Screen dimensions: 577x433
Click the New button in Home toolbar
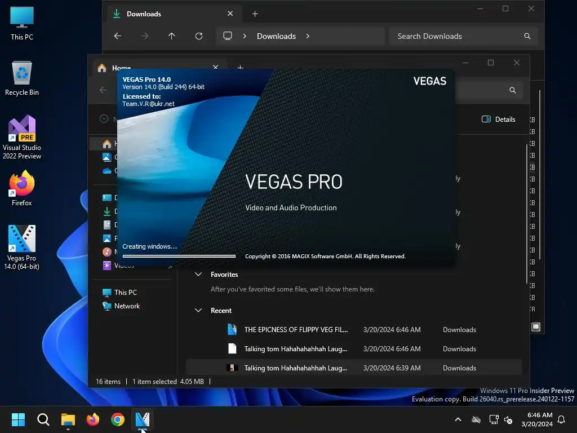click(108, 119)
